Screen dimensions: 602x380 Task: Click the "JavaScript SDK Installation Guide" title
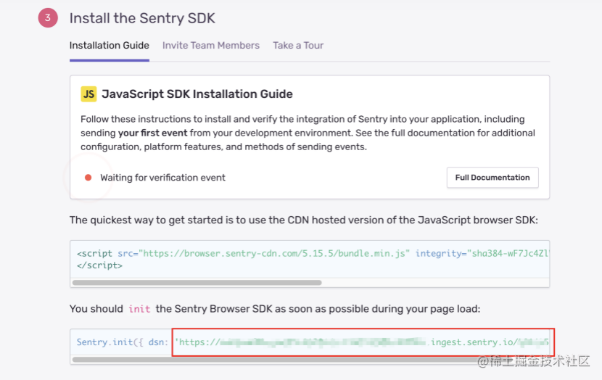point(197,94)
